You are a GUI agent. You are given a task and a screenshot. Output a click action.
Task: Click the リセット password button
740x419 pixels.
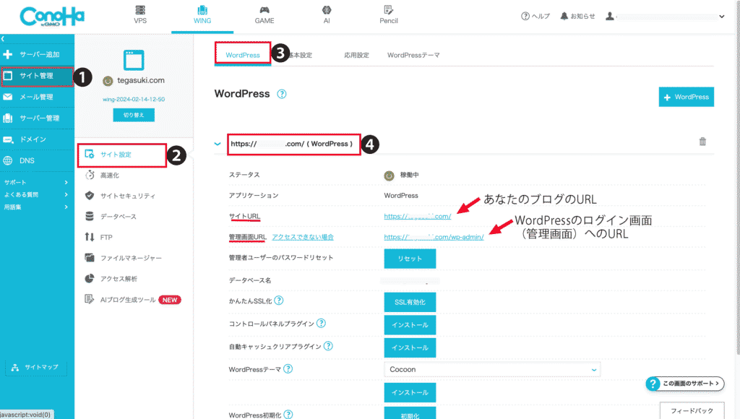(x=409, y=258)
